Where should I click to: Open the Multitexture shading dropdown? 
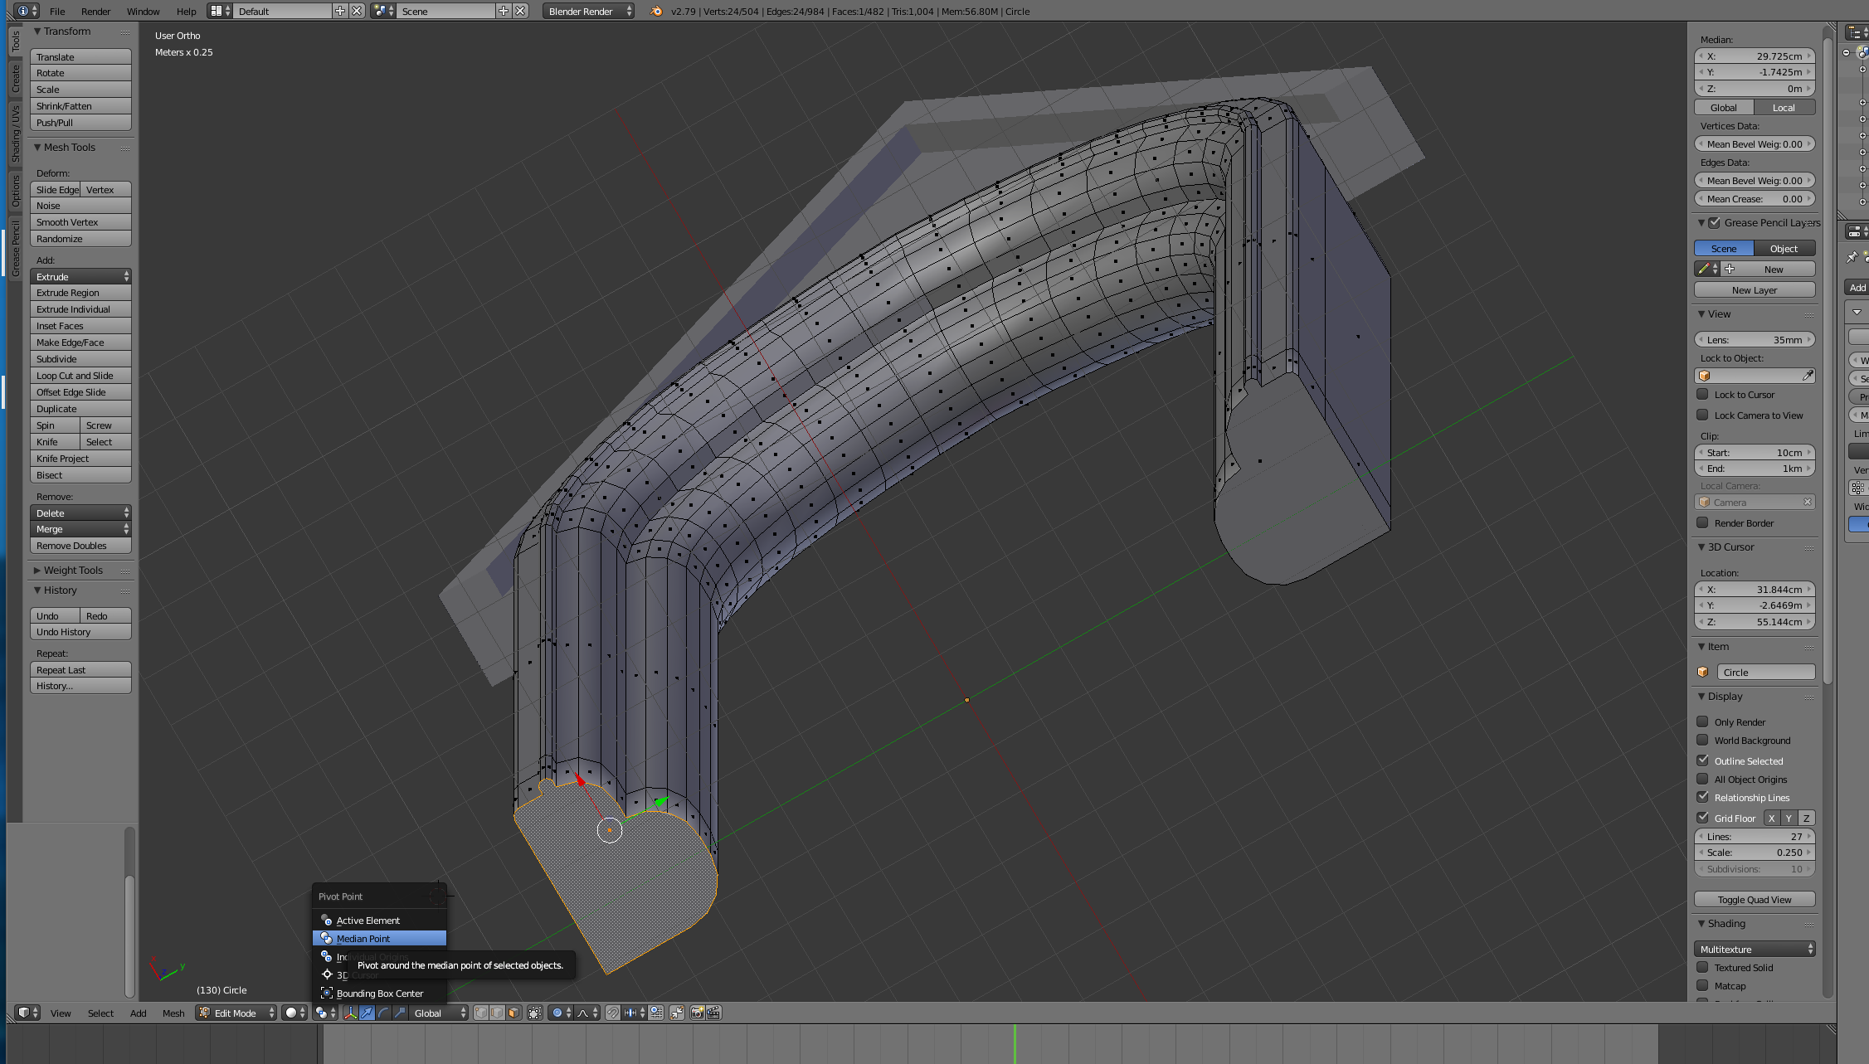1755,949
